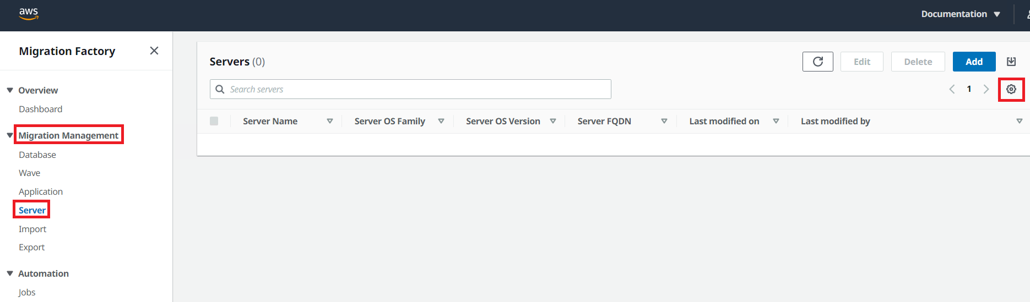Open Database in the sidebar
Image resolution: width=1030 pixels, height=302 pixels.
click(37, 155)
